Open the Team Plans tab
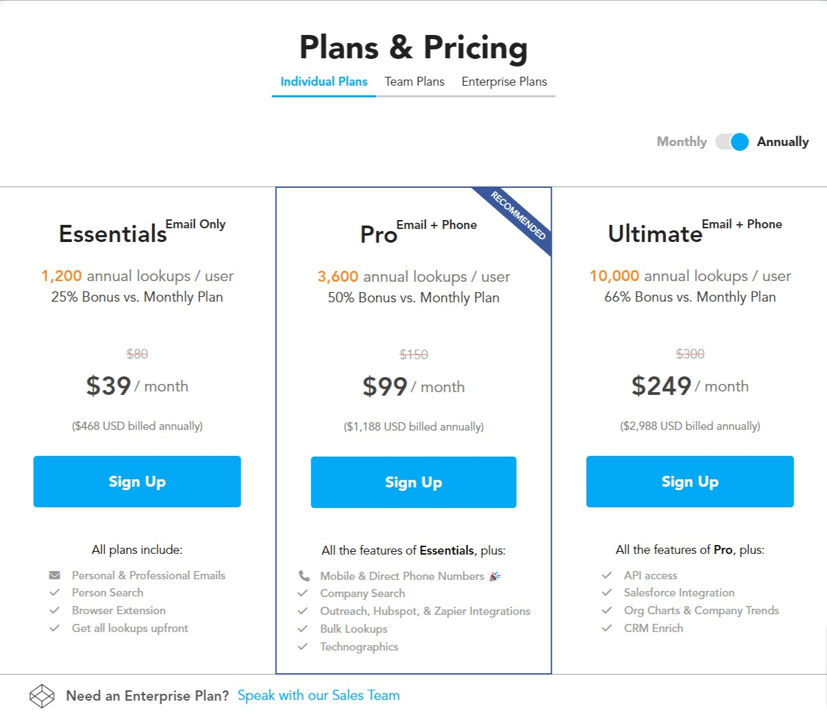827x726 pixels. click(415, 82)
